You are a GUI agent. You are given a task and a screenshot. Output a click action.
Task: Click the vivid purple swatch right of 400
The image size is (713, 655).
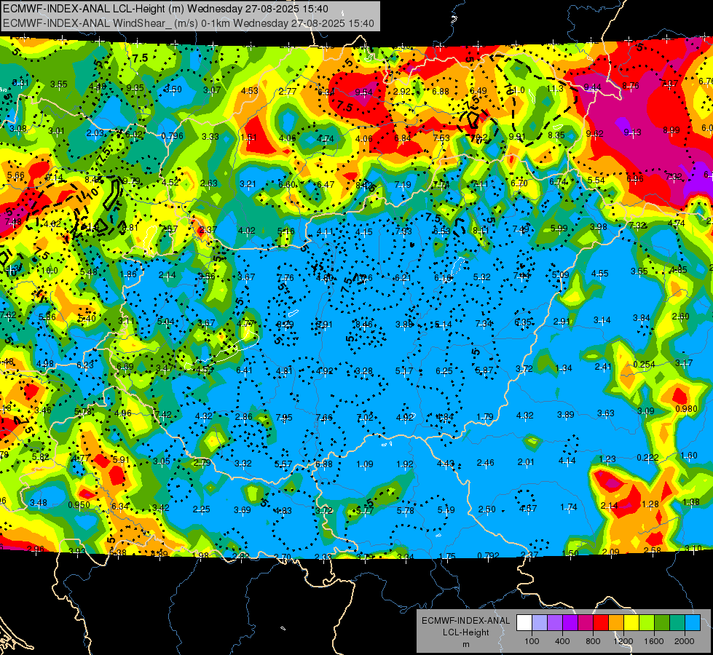pyautogui.click(x=570, y=622)
